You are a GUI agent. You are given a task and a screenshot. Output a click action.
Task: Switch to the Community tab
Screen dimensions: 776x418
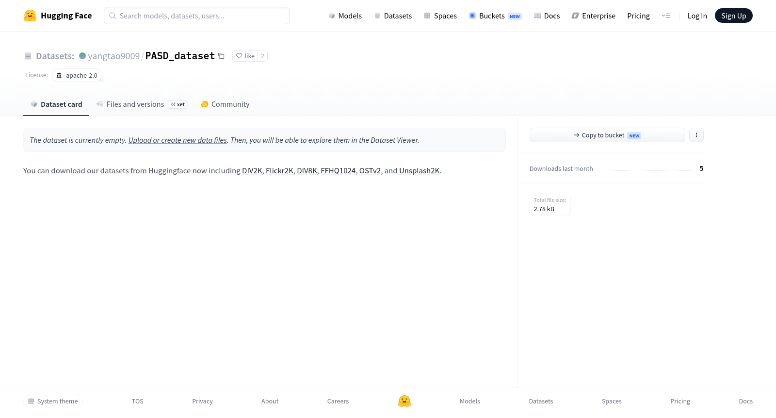click(x=225, y=104)
